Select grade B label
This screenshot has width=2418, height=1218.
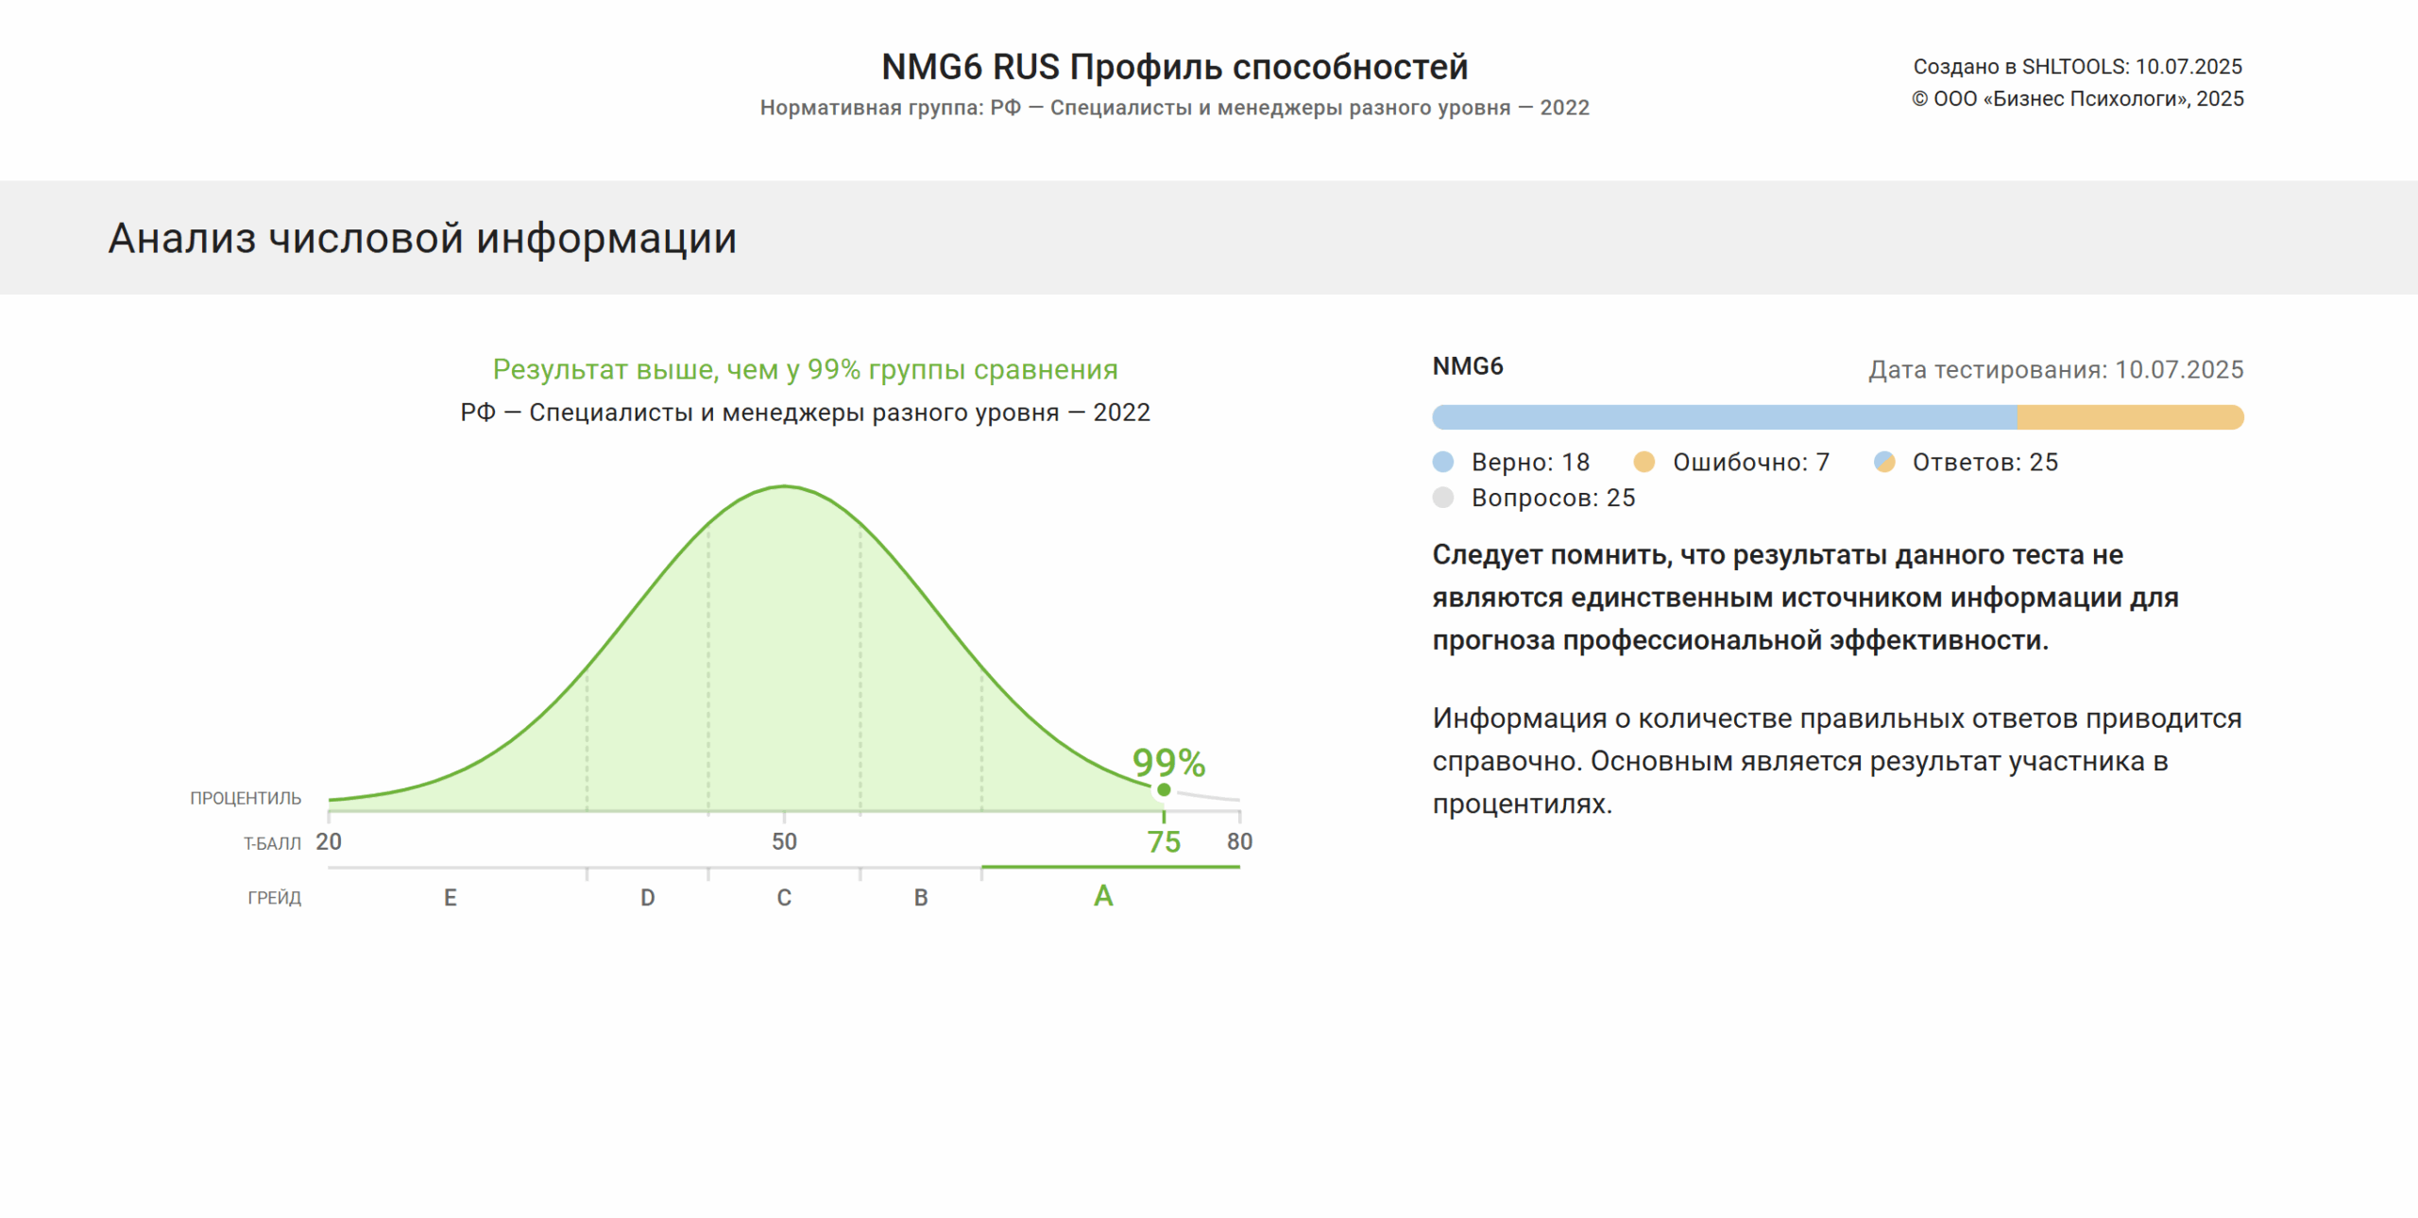pyautogui.click(x=921, y=898)
